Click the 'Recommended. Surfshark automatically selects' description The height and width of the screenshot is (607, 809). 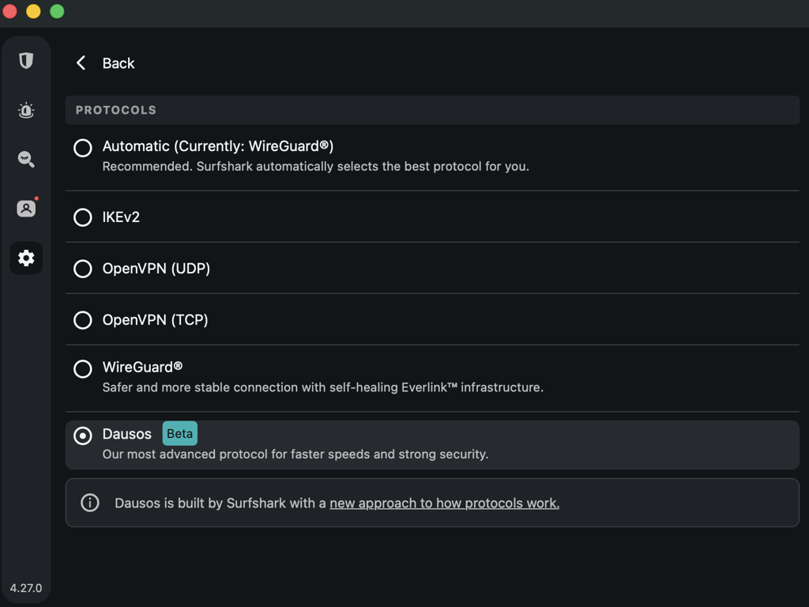point(316,166)
